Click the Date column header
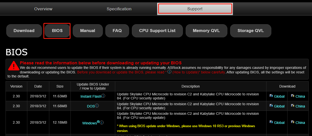This screenshot has width=312, height=136. click(x=38, y=86)
